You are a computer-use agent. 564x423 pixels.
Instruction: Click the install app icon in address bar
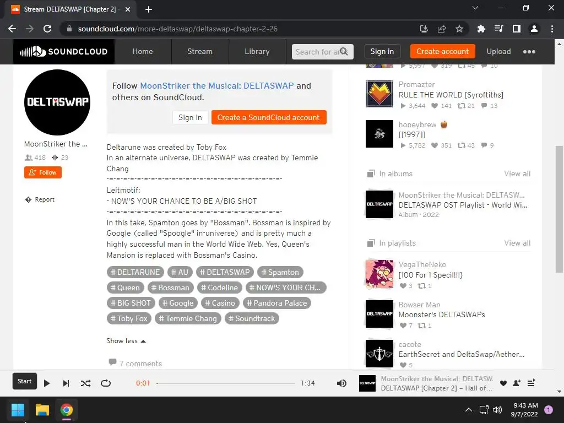click(x=424, y=29)
